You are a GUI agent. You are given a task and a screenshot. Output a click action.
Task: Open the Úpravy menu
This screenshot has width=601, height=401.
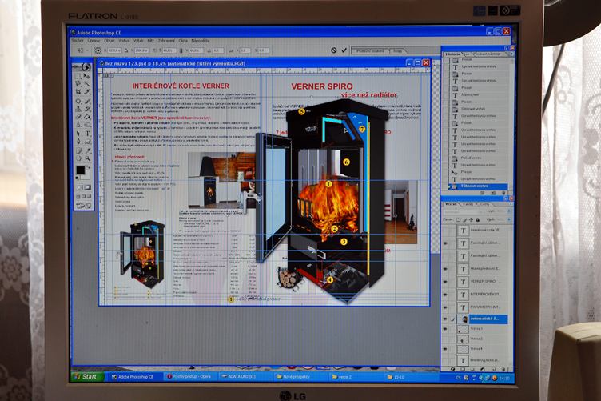pyautogui.click(x=94, y=40)
